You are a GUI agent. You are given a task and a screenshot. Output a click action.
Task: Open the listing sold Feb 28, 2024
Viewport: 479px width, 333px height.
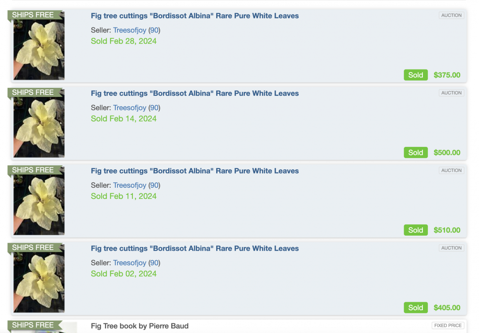click(x=195, y=16)
